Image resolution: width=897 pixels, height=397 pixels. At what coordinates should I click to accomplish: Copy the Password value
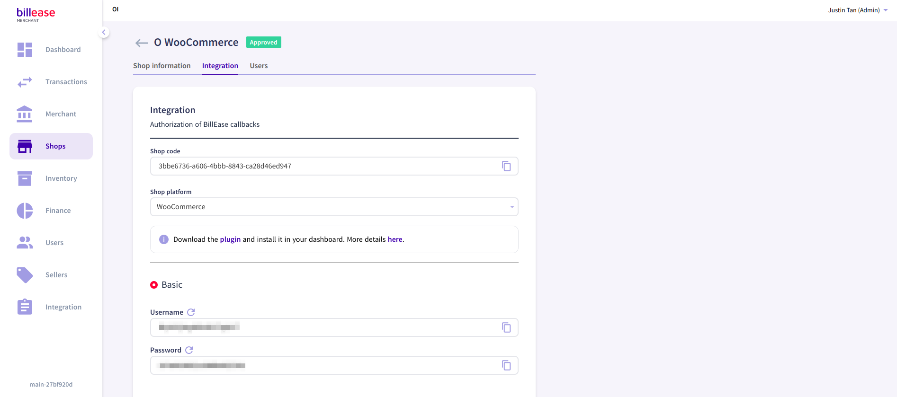point(506,365)
